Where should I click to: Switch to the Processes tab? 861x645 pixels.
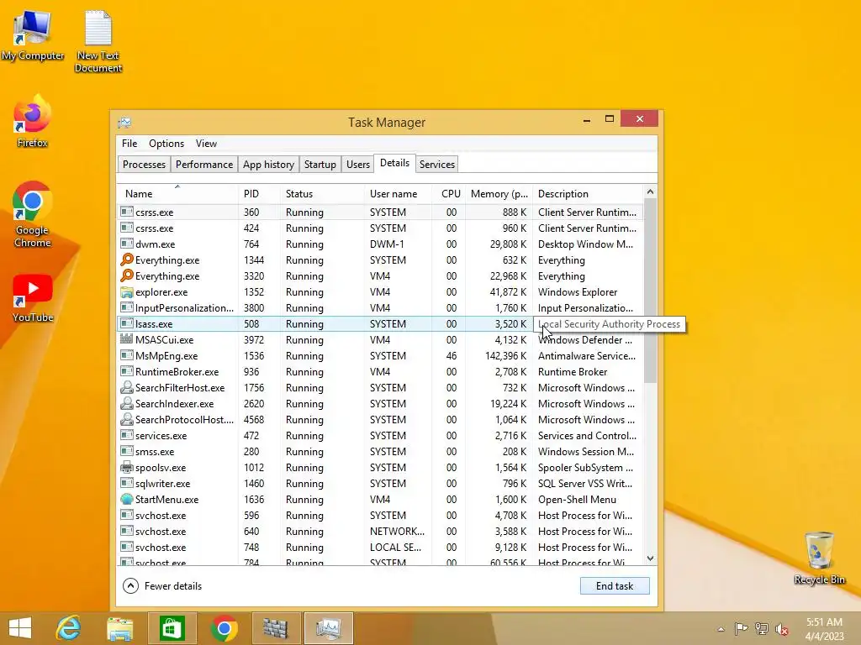pyautogui.click(x=144, y=164)
